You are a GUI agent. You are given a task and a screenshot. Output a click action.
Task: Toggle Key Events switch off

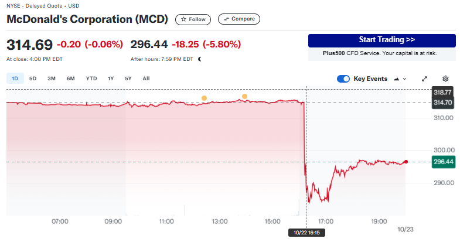click(x=343, y=79)
